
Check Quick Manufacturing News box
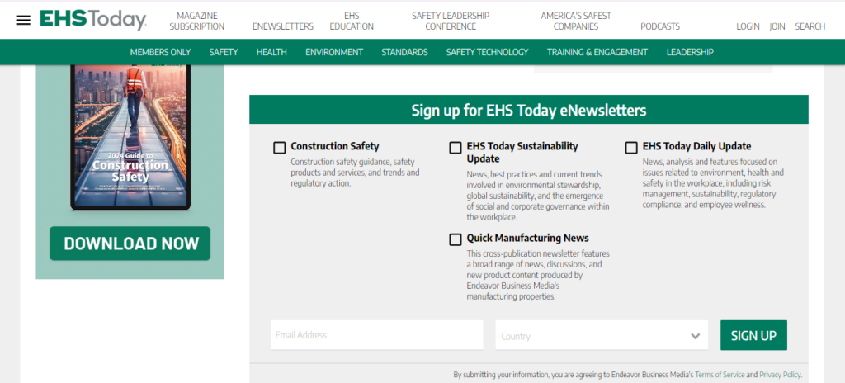(456, 239)
